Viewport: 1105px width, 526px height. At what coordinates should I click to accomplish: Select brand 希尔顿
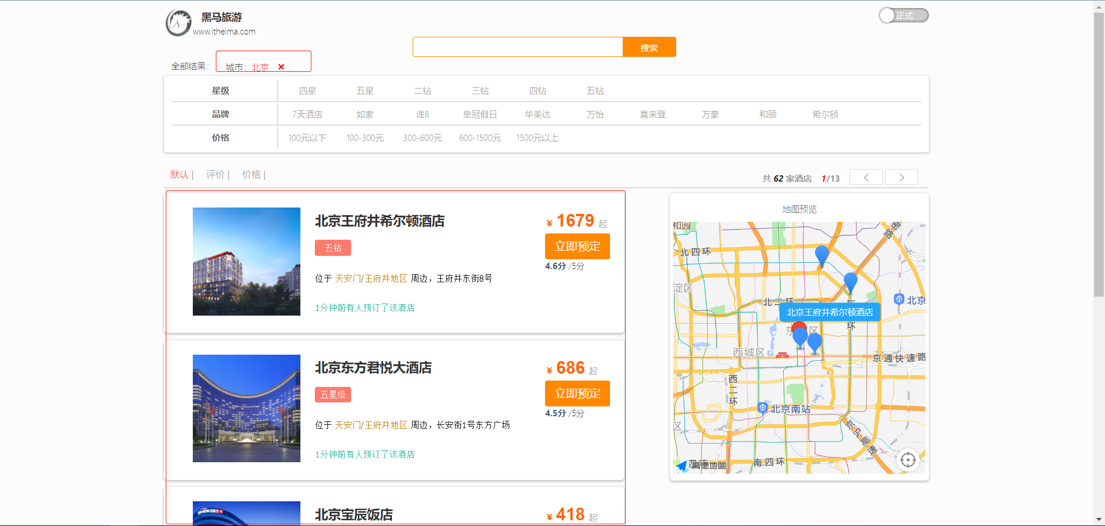pos(825,114)
